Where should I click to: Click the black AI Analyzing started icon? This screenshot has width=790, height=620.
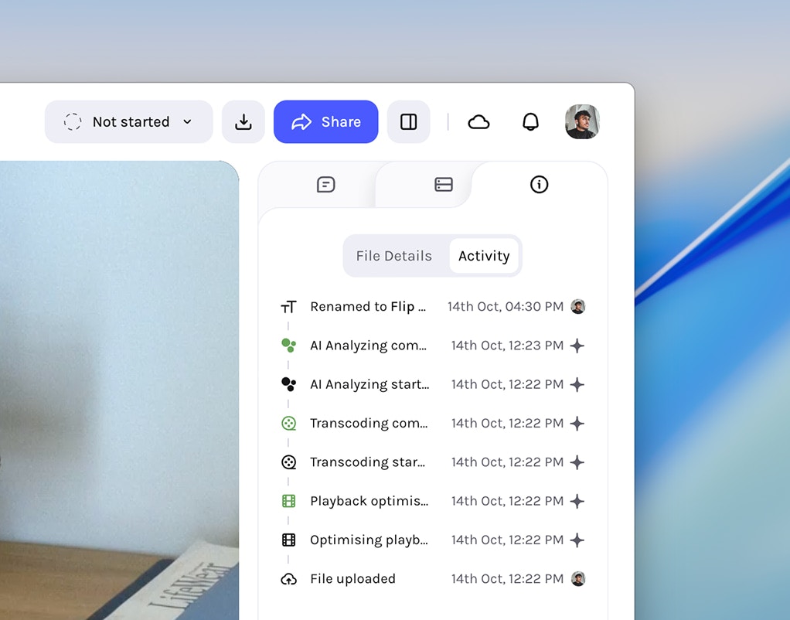tap(288, 384)
